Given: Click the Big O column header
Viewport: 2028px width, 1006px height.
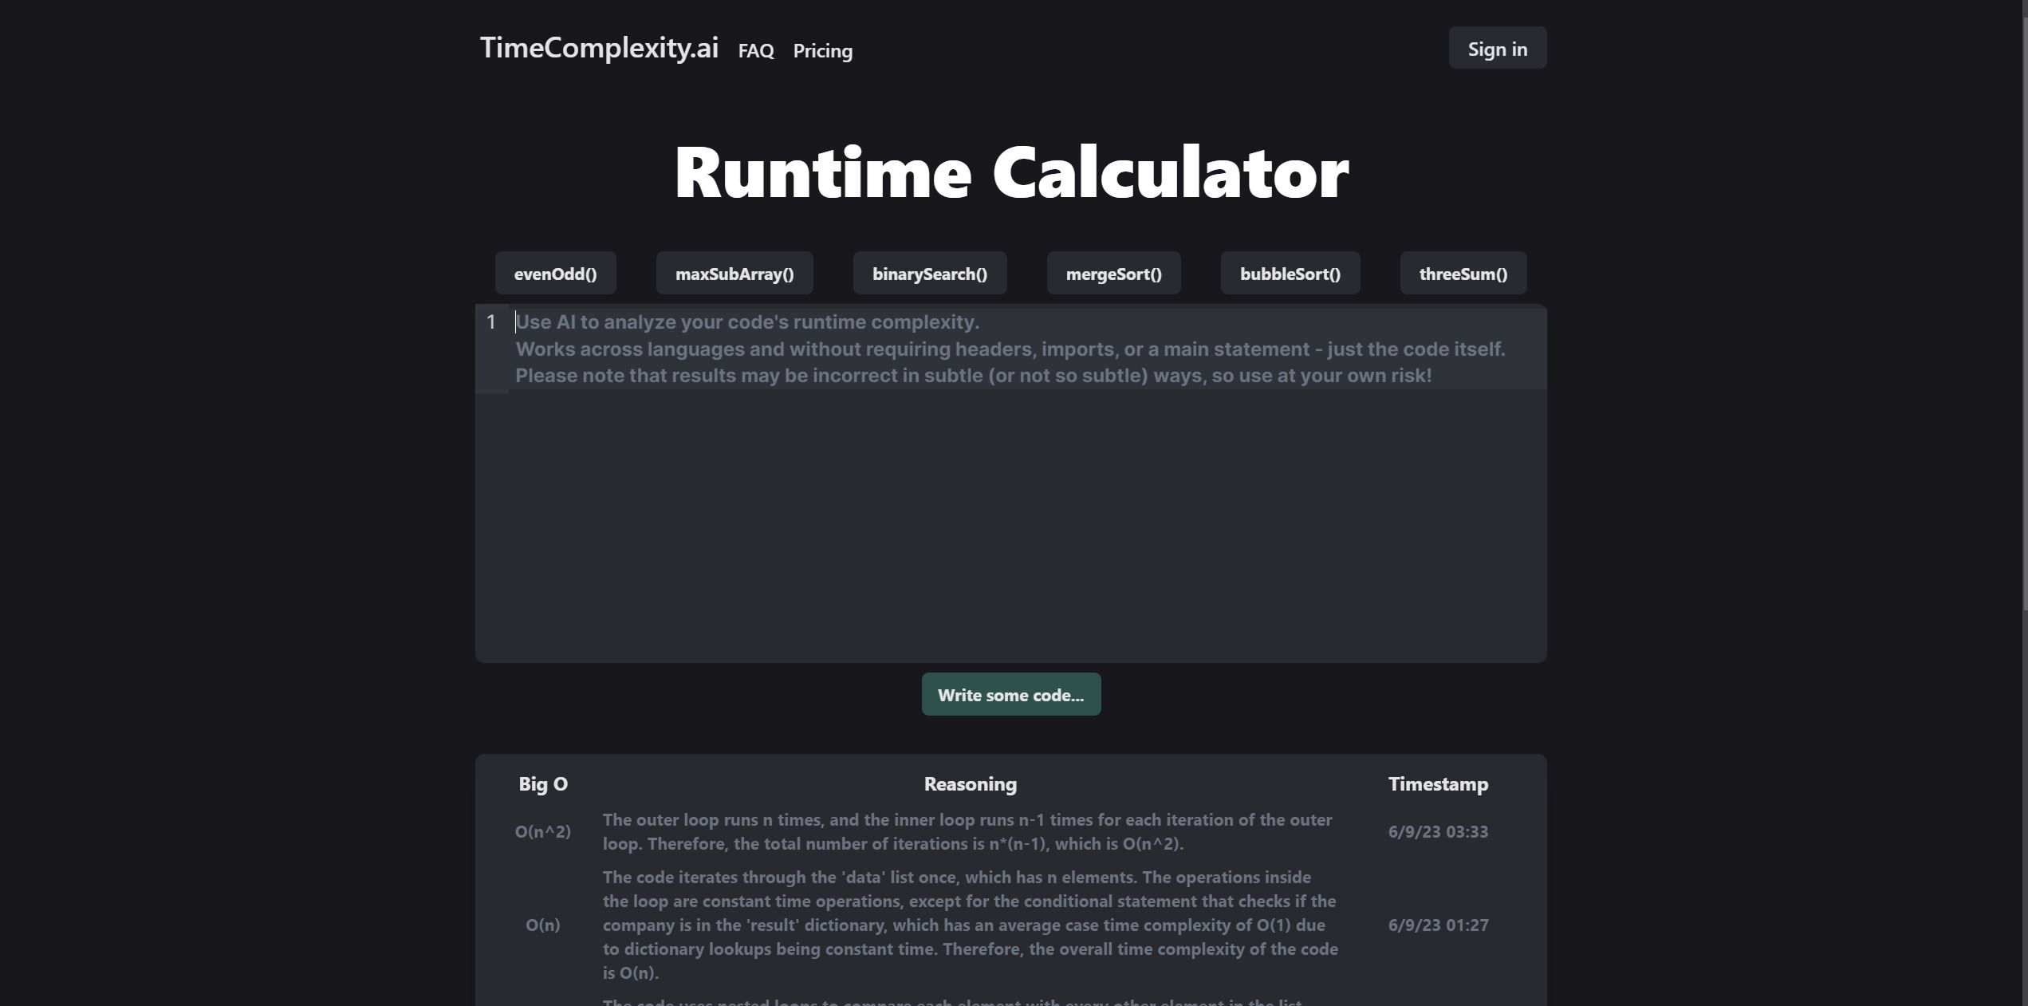Looking at the screenshot, I should click(541, 783).
